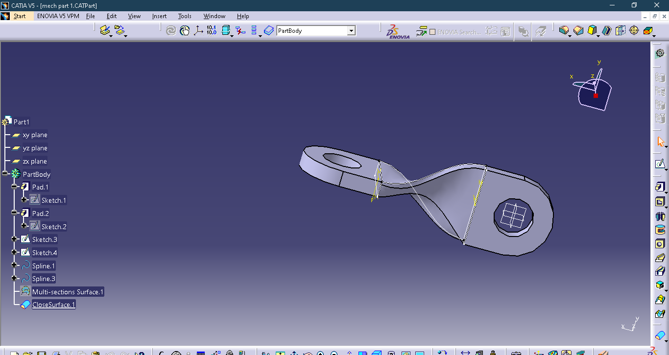The width and height of the screenshot is (669, 355).
Task: Open the Insert menu
Action: tap(159, 16)
